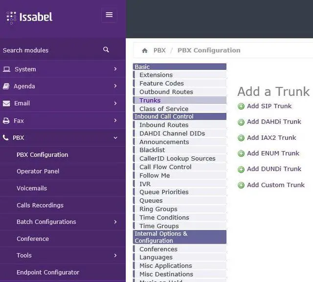Image resolution: width=313 pixels, height=282 pixels.
Task: Click the Issabel logo
Action: [x=29, y=17]
